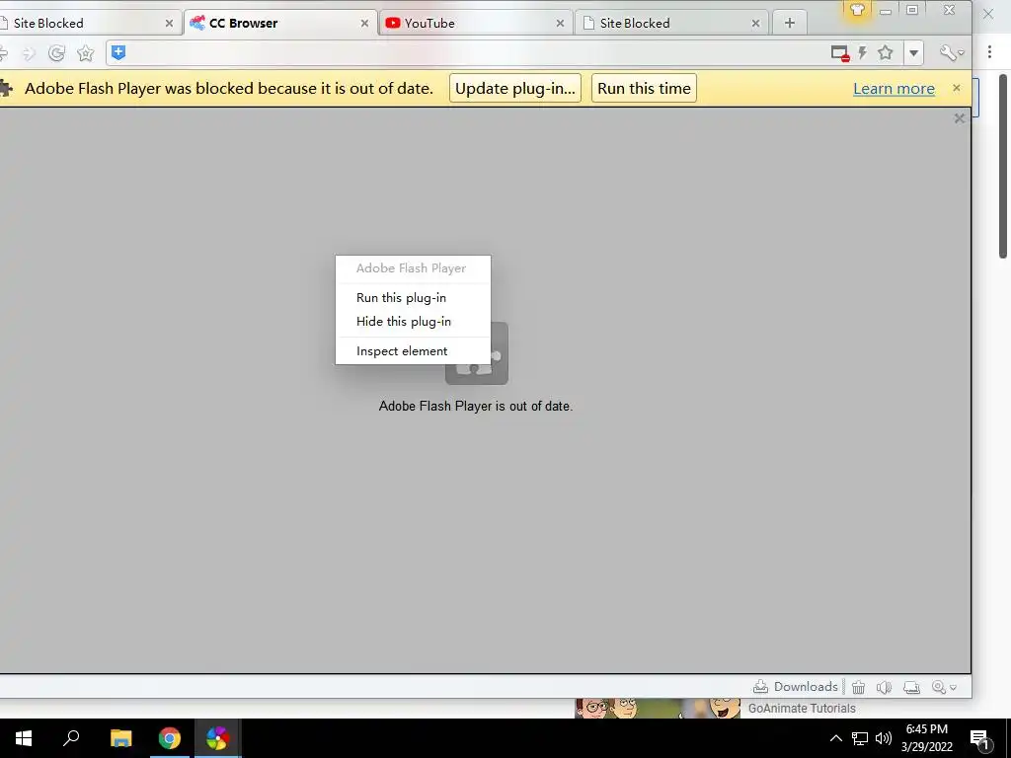This screenshot has width=1011, height=758.
Task: Click the colorful CC Browser taskbar icon
Action: click(x=218, y=738)
